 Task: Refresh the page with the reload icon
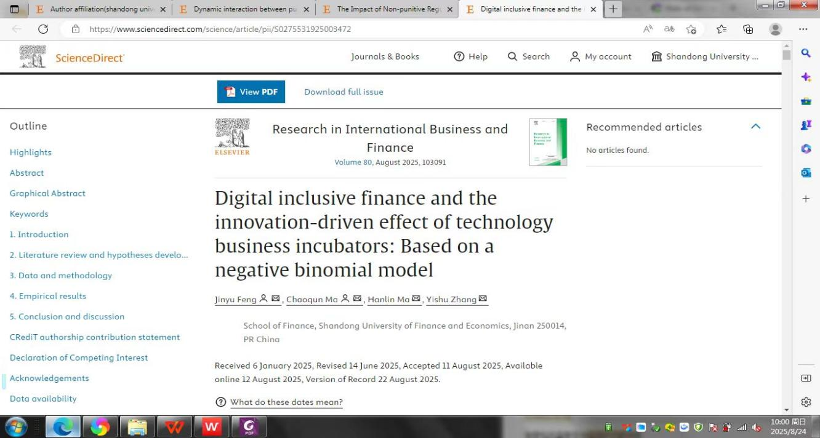click(43, 29)
